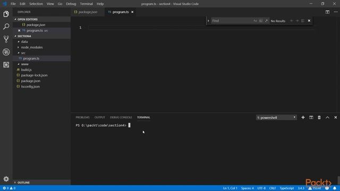Click Ln 1, Col 1 in status bar

coord(230,188)
